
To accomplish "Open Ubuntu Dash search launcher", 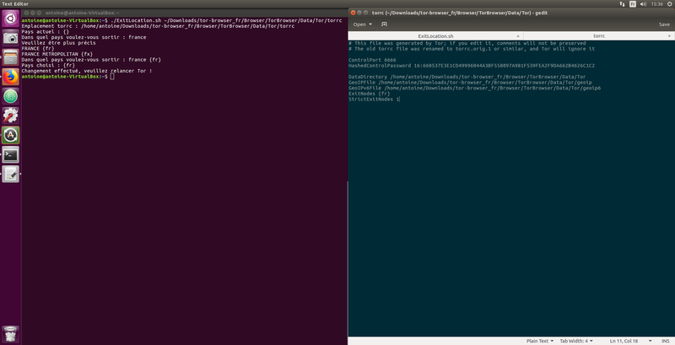I will click(10, 20).
